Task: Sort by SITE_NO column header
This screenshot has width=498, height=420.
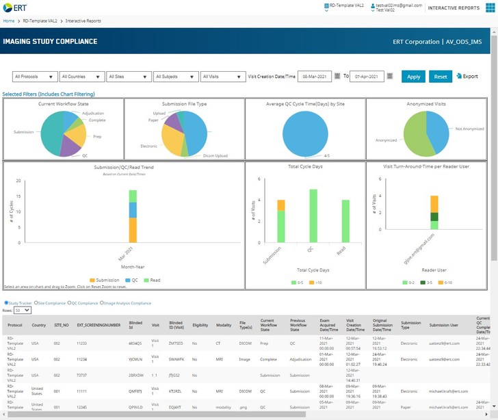Action: pos(62,325)
